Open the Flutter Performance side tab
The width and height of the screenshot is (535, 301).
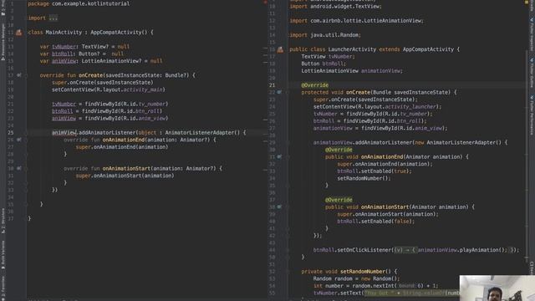[532, 115]
